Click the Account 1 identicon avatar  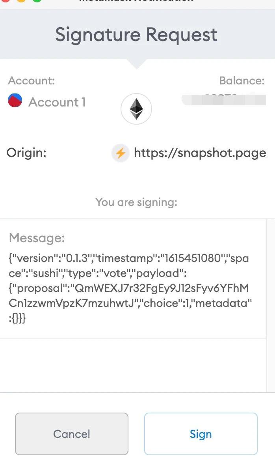[15, 101]
